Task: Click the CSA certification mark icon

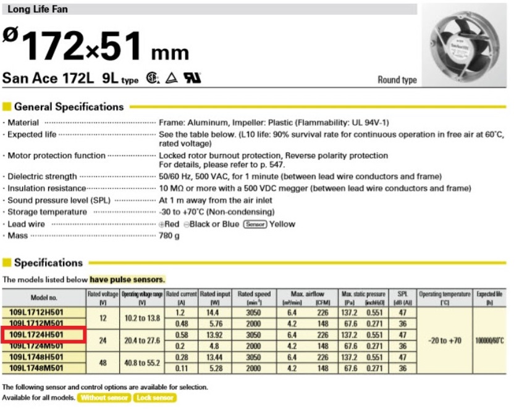Action: coord(153,78)
